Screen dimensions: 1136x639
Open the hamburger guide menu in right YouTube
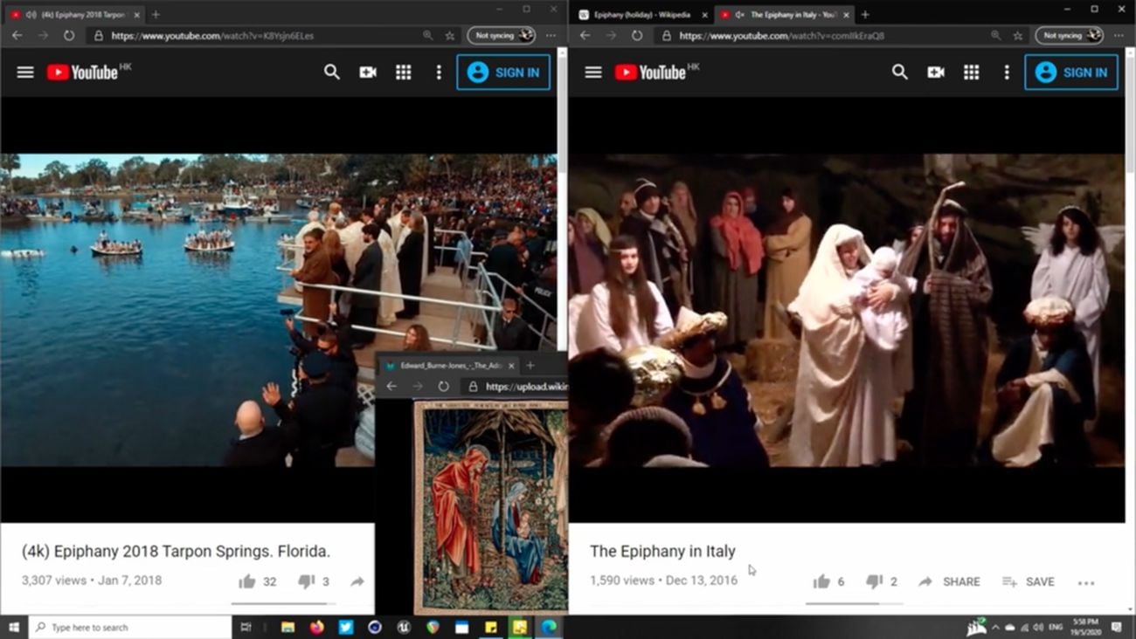click(592, 72)
